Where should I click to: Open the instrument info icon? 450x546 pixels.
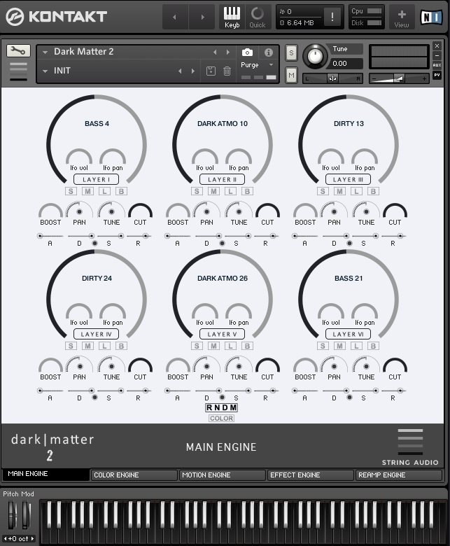[268, 52]
